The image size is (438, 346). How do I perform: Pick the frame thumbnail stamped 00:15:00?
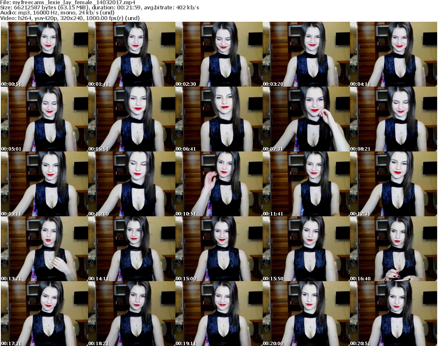pyautogui.click(x=219, y=249)
